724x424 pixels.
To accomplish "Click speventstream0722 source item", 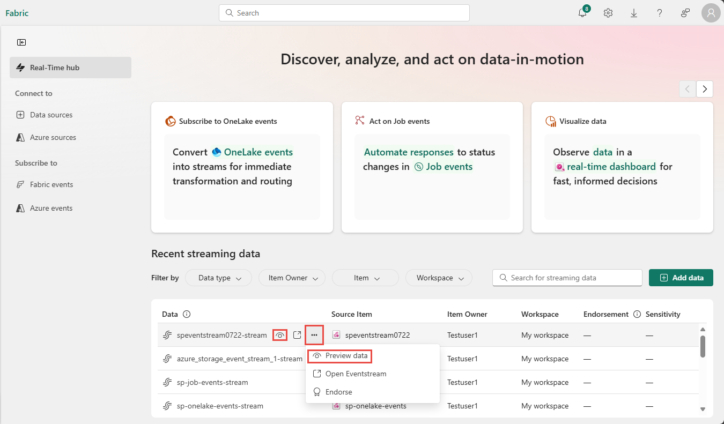I will [378, 335].
